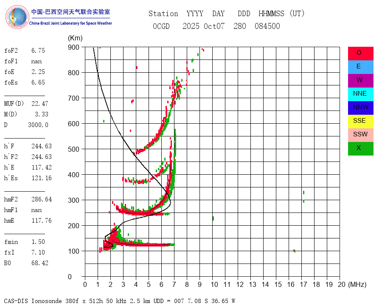Click the h`E value 117.42
382x306 pixels.
coord(42,167)
